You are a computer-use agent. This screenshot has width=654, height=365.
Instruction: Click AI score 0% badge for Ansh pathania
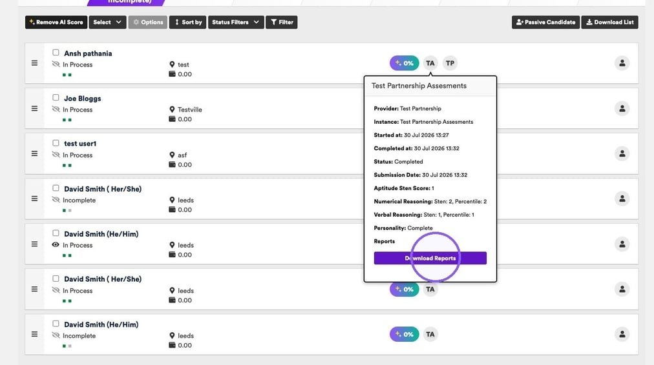404,63
